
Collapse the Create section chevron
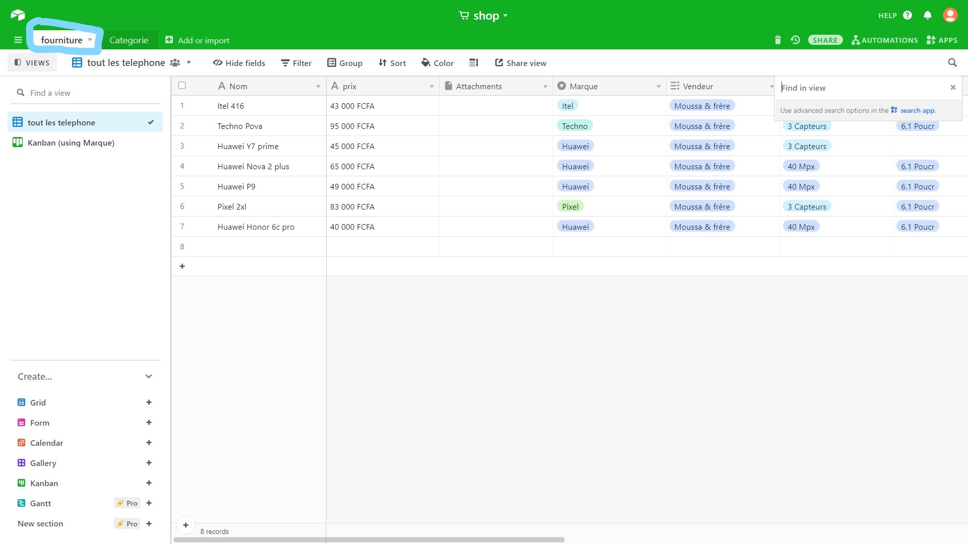pyautogui.click(x=149, y=376)
